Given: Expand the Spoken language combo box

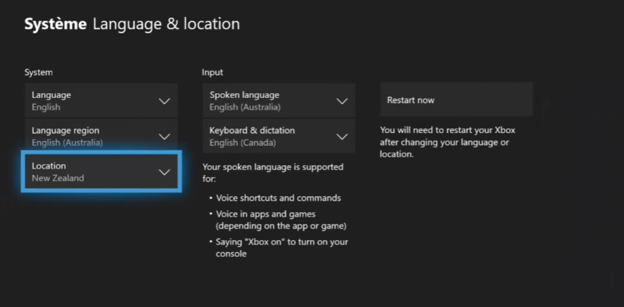Looking at the screenshot, I should tap(278, 101).
